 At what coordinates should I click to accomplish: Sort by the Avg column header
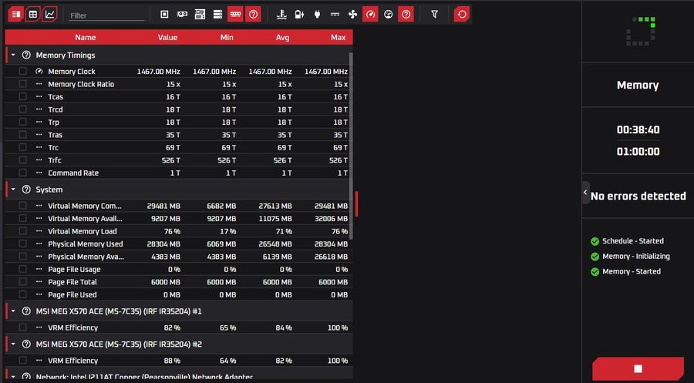(282, 38)
